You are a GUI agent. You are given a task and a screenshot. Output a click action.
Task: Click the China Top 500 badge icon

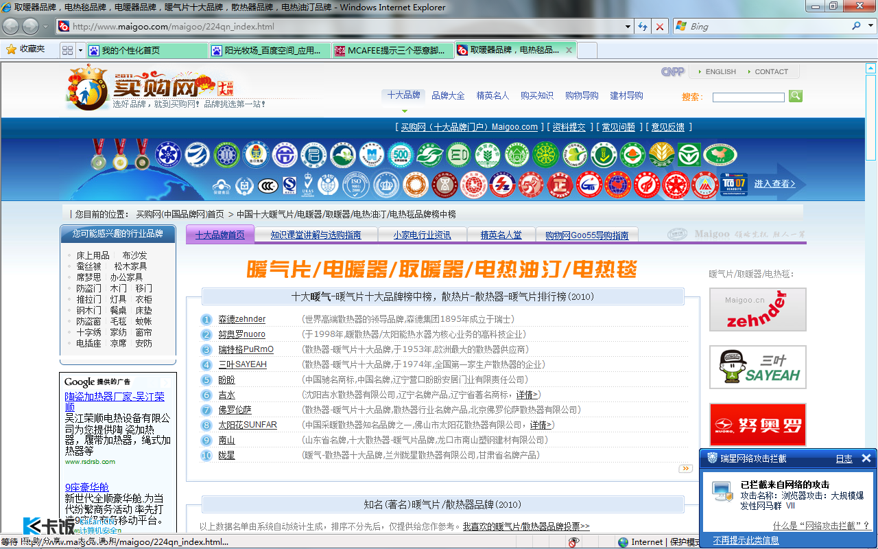[x=400, y=155]
